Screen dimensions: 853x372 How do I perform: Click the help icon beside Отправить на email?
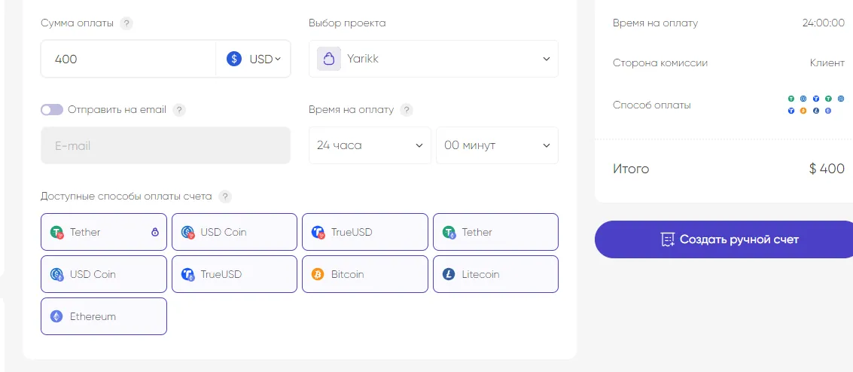179,110
